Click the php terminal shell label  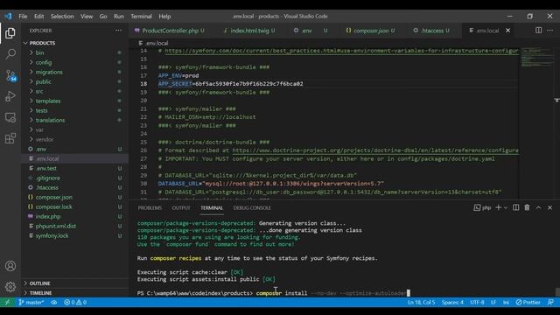pos(482,207)
